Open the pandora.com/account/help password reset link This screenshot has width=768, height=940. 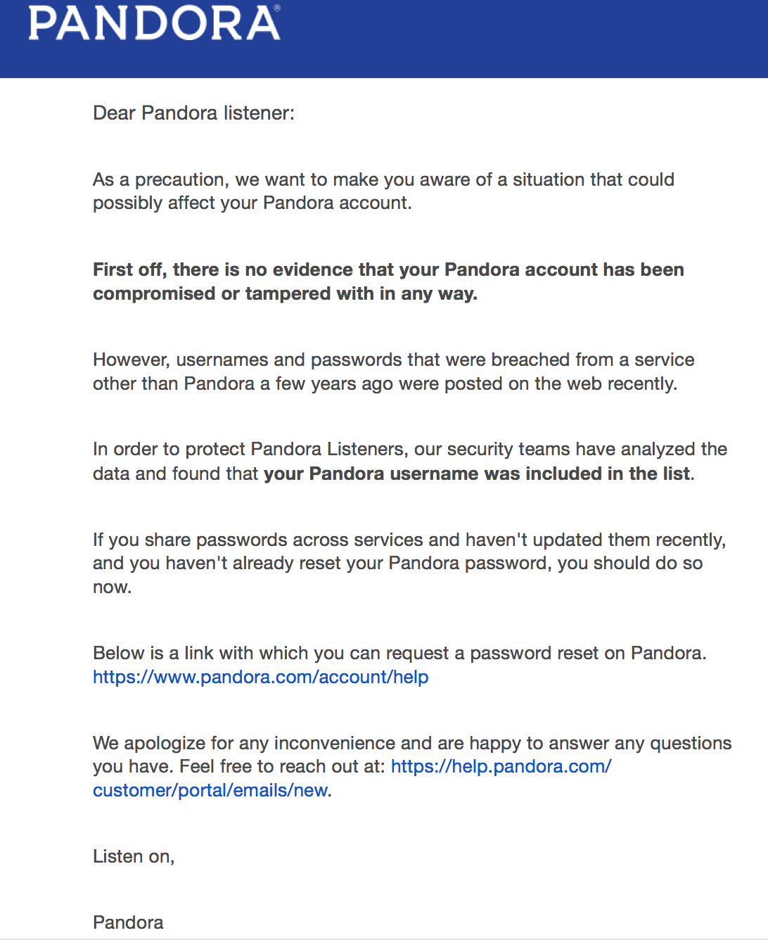[x=260, y=677]
